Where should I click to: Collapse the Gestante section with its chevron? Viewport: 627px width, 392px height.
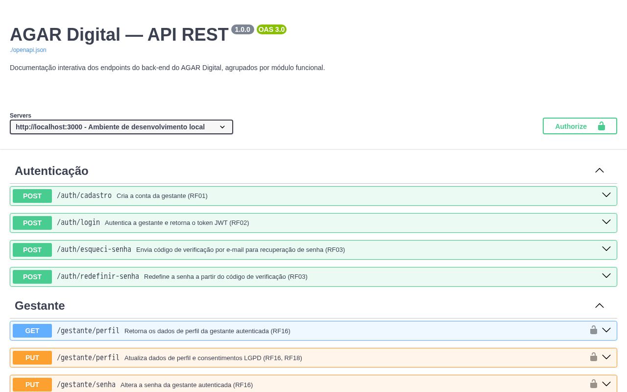(600, 305)
